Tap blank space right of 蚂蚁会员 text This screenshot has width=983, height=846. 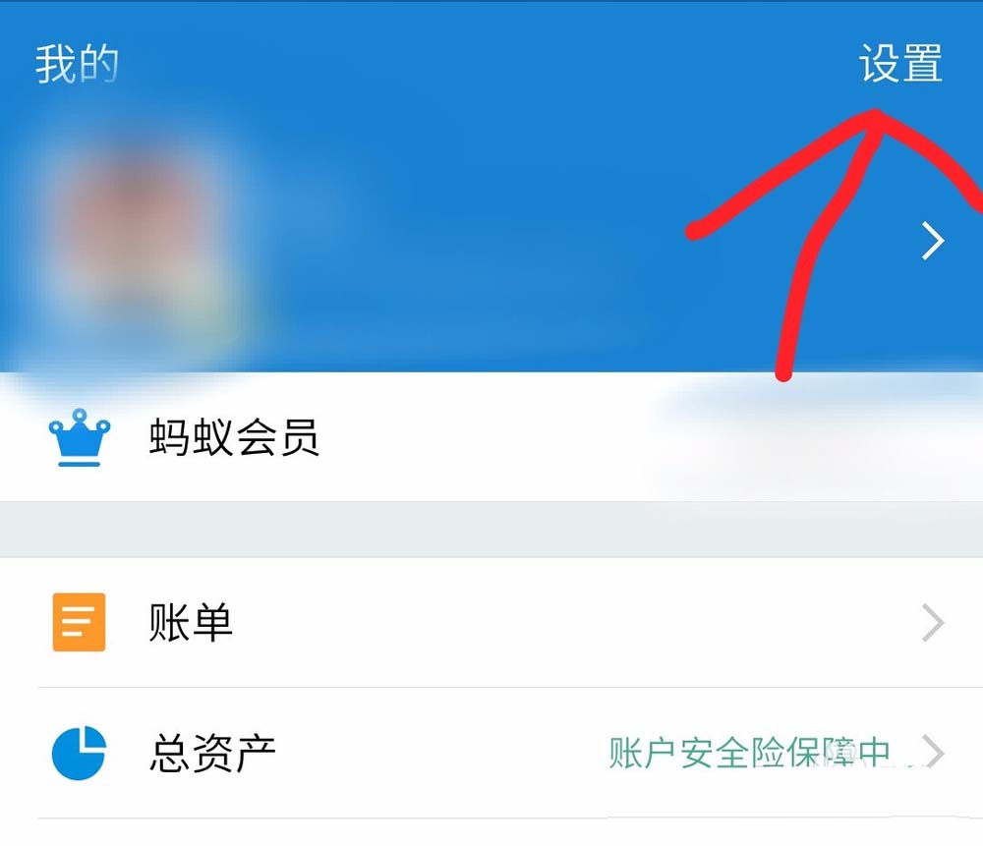tap(483, 437)
